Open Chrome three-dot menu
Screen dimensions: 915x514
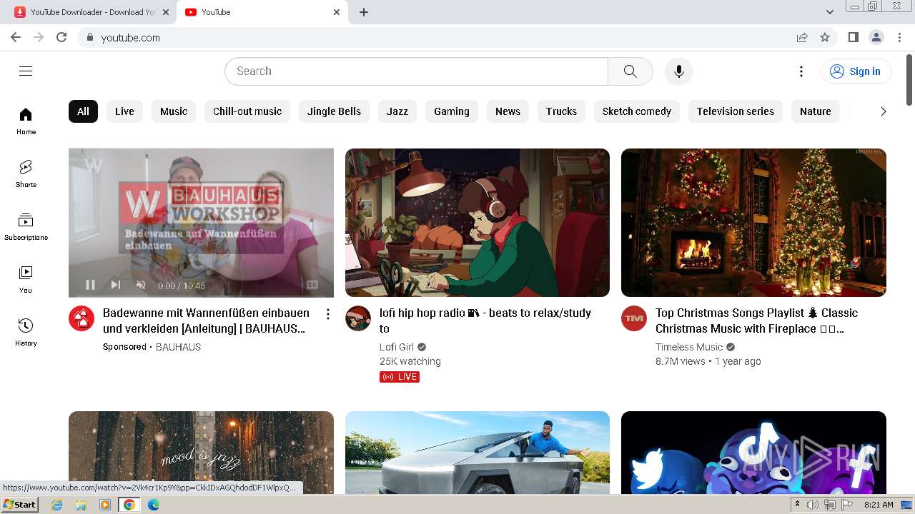[x=900, y=37]
